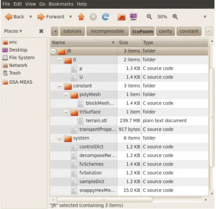216x209 pixels.
Task: Open Desktop in Places sidebar
Action: (15, 50)
